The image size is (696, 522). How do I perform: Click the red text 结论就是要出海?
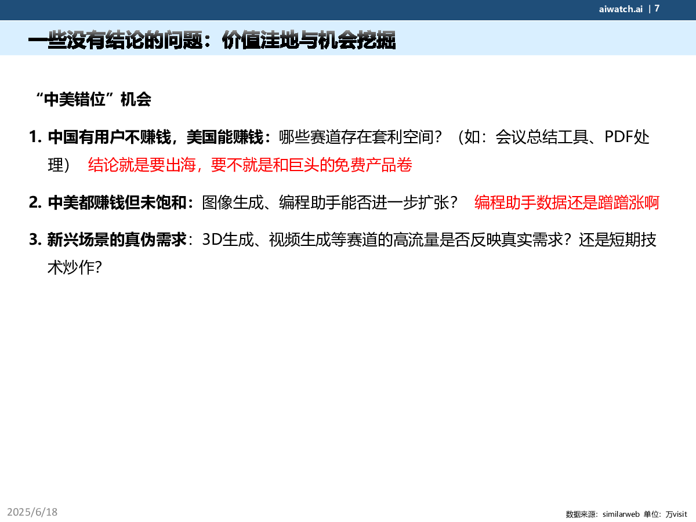[x=143, y=165]
